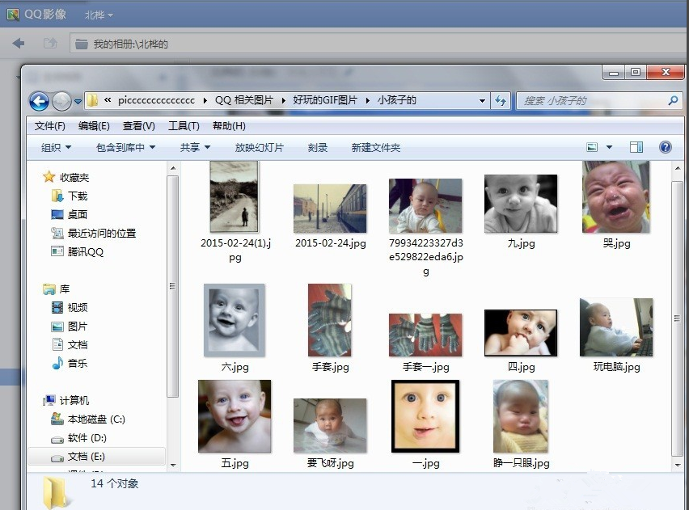This screenshot has width=689, height=510.
Task: Open the 组织 dropdown
Action: (53, 146)
